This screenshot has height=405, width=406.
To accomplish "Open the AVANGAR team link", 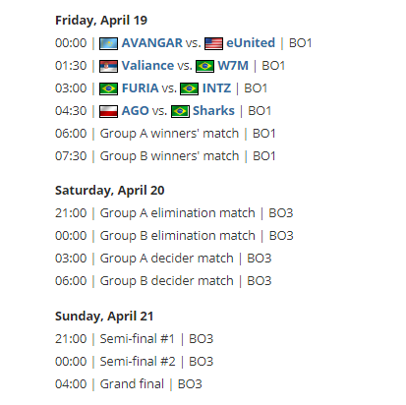I will (x=152, y=43).
